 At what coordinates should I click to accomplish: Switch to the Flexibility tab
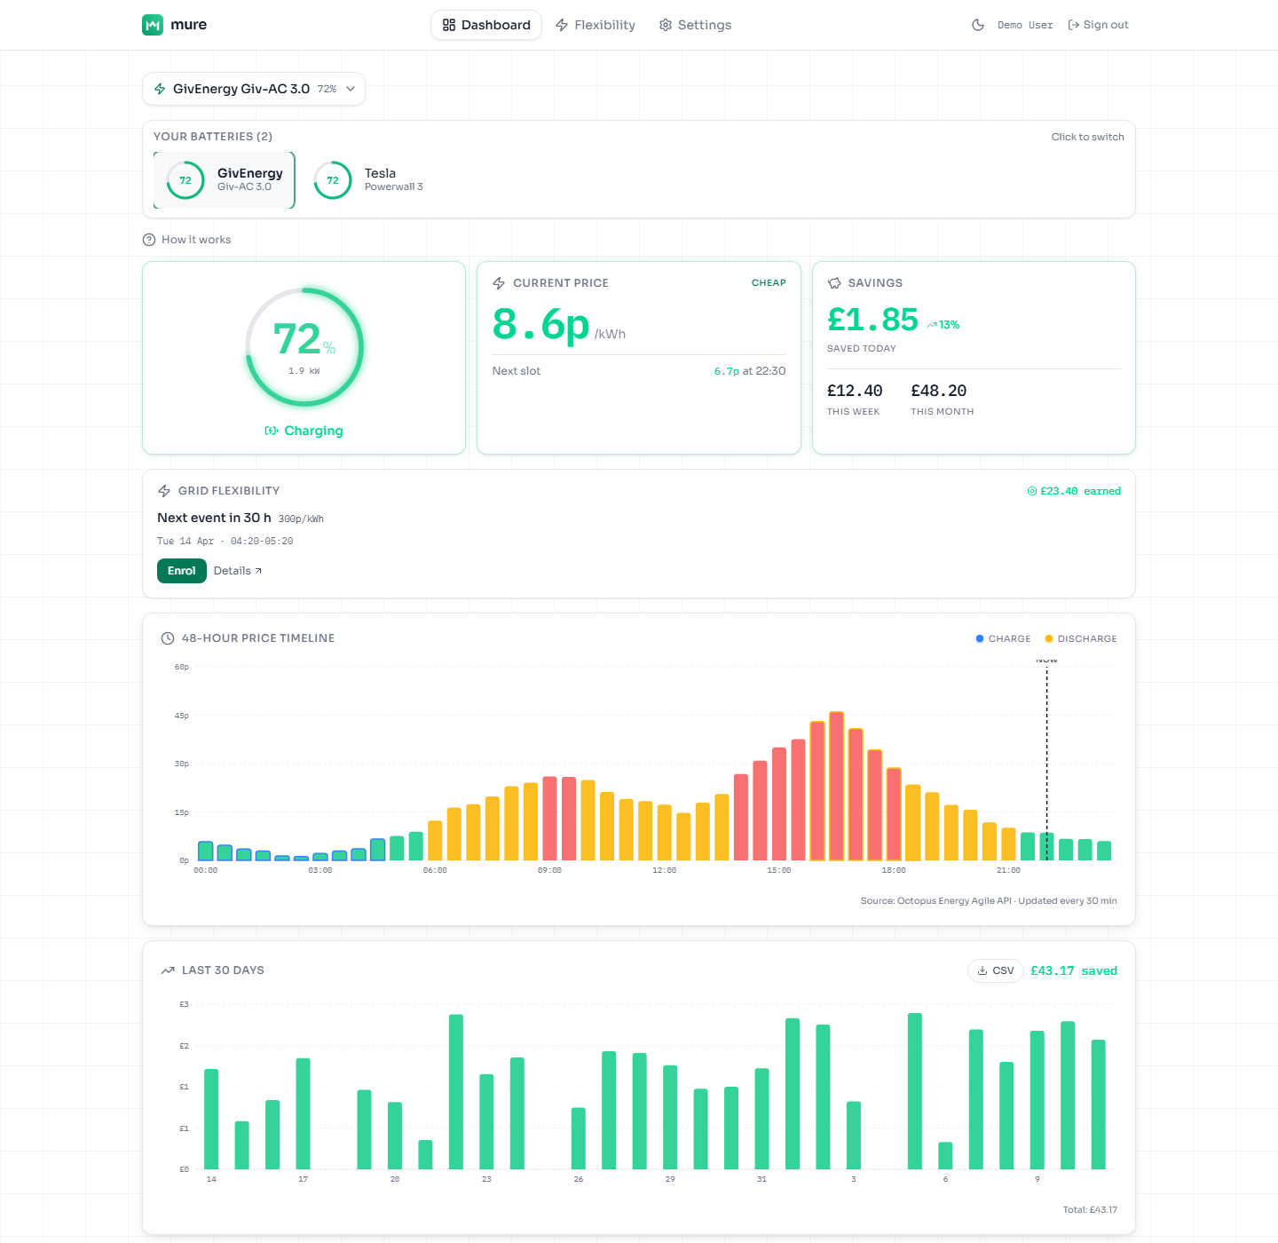(596, 25)
